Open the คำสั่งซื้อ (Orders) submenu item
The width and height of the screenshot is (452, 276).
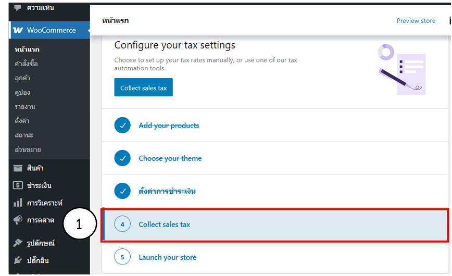click(26, 64)
